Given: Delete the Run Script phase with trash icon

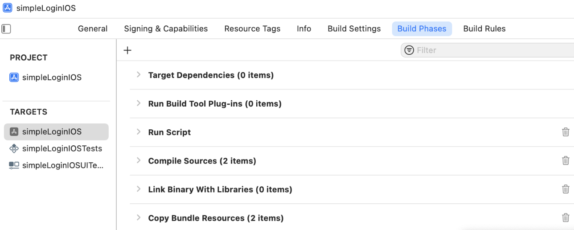Looking at the screenshot, I should (x=566, y=132).
